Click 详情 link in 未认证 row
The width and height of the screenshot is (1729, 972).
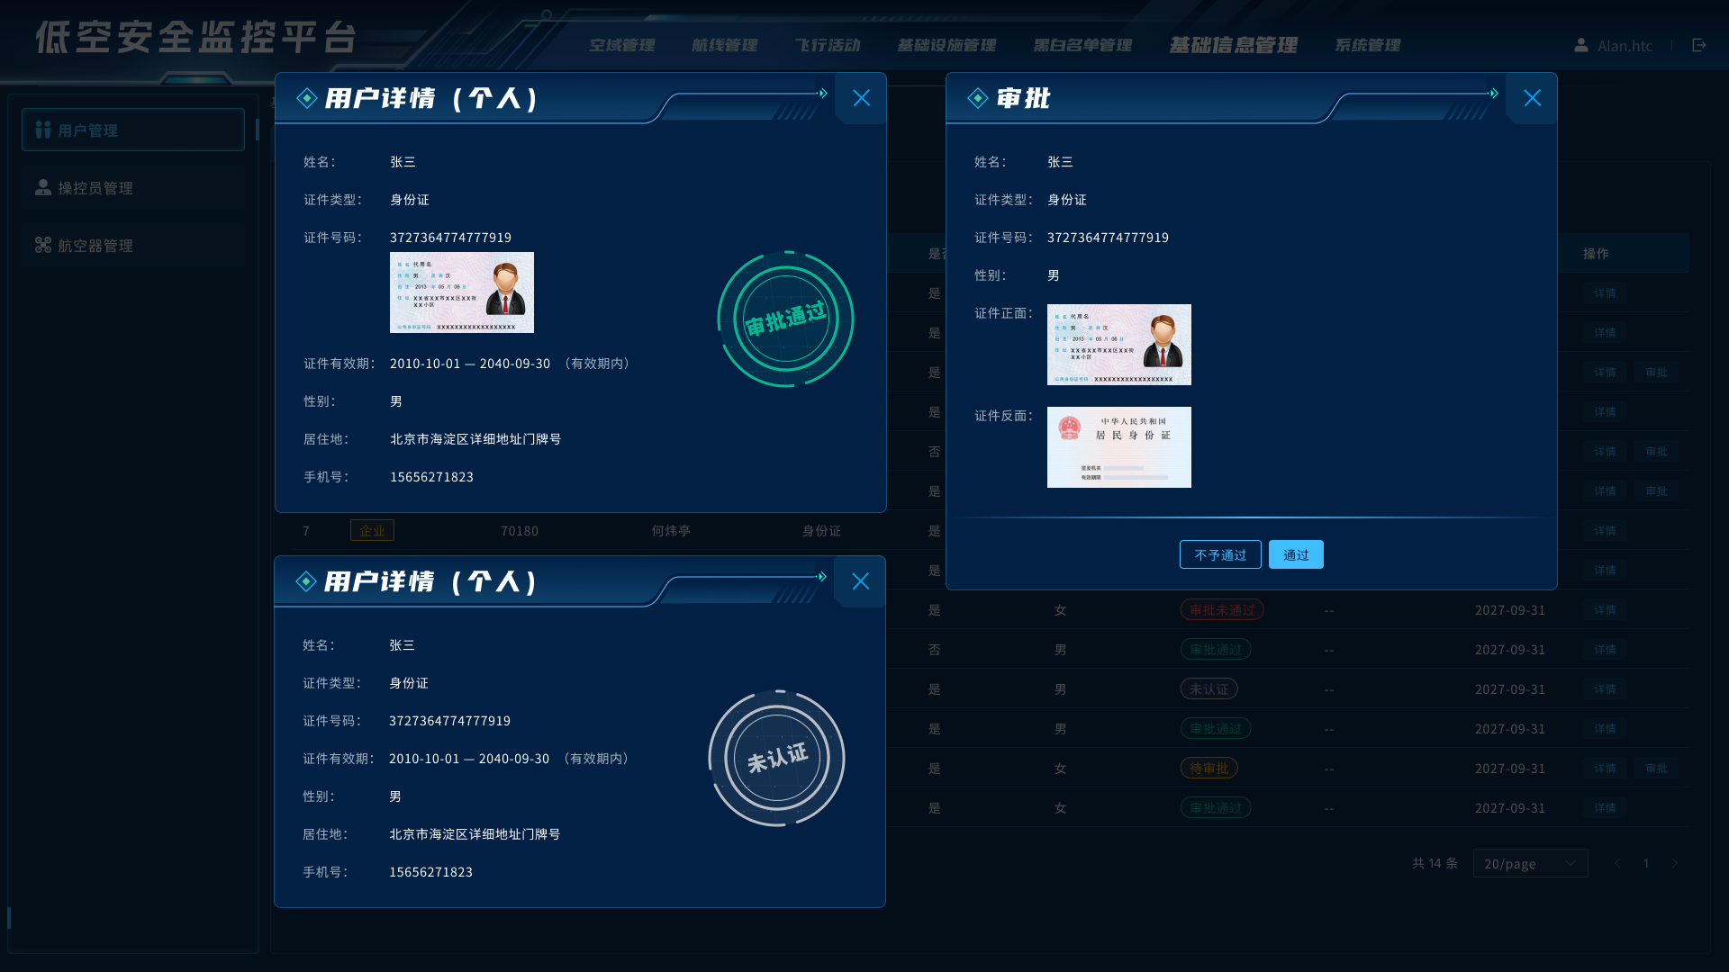(x=1605, y=689)
